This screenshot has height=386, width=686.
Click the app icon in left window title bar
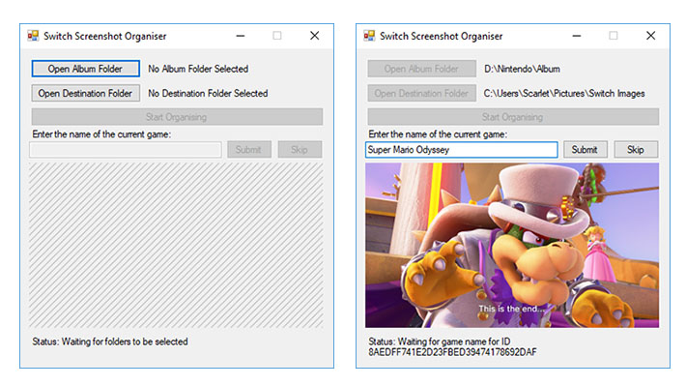33,36
